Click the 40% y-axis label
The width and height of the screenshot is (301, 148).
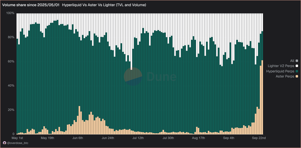pos(11,86)
